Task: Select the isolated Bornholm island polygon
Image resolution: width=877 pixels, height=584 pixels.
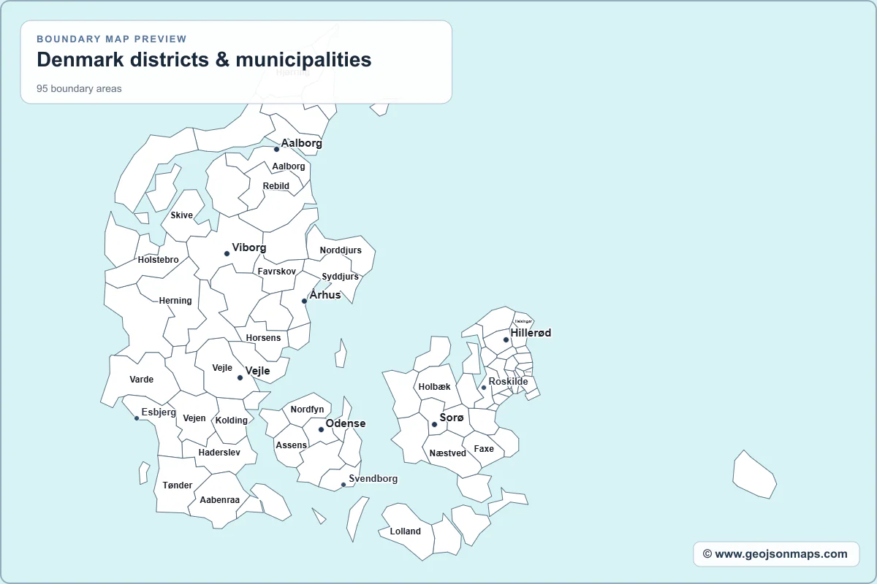Action: click(755, 474)
